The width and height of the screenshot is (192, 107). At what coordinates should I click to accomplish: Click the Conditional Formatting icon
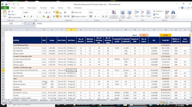tap(114, 13)
